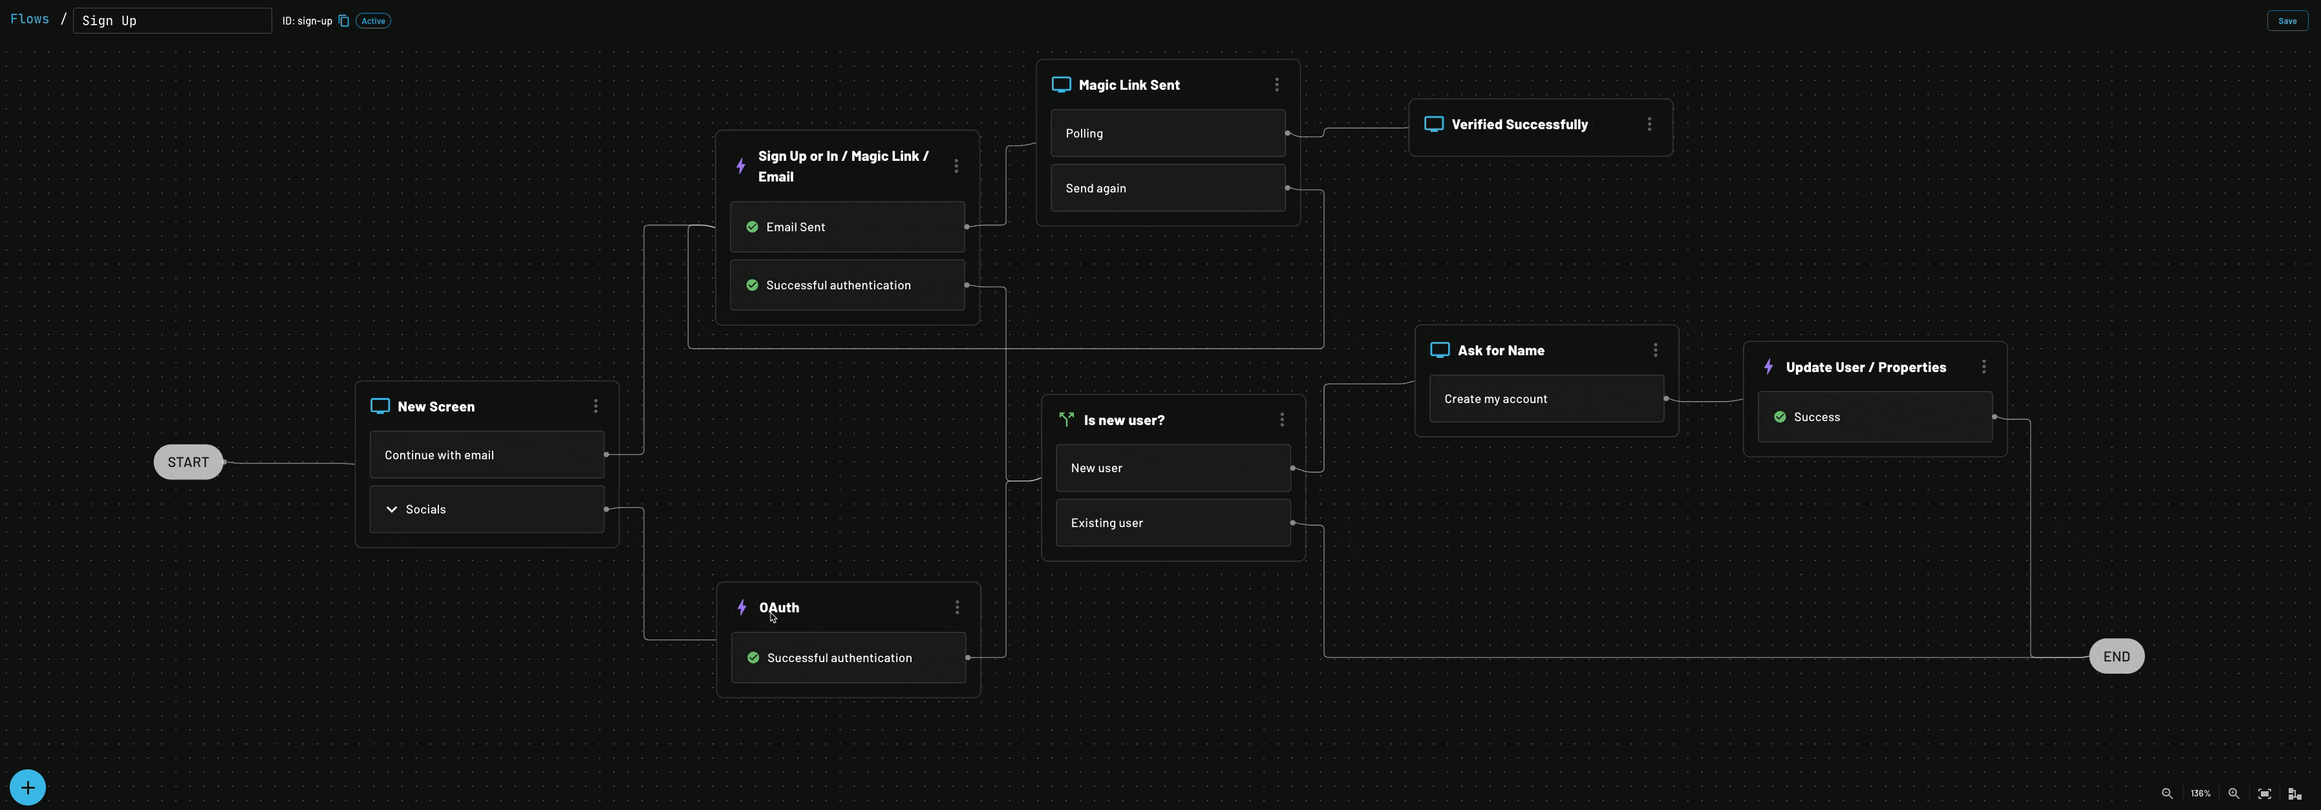Image resolution: width=2321 pixels, height=810 pixels.
Task: Click the blue plus add-step button
Action: tap(28, 787)
